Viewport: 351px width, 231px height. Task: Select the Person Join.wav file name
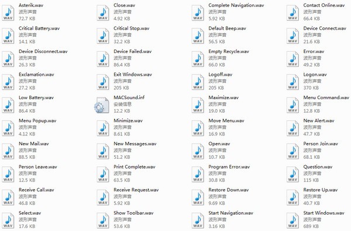(321, 143)
